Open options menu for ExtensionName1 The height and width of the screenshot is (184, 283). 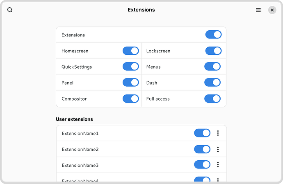[218, 133]
